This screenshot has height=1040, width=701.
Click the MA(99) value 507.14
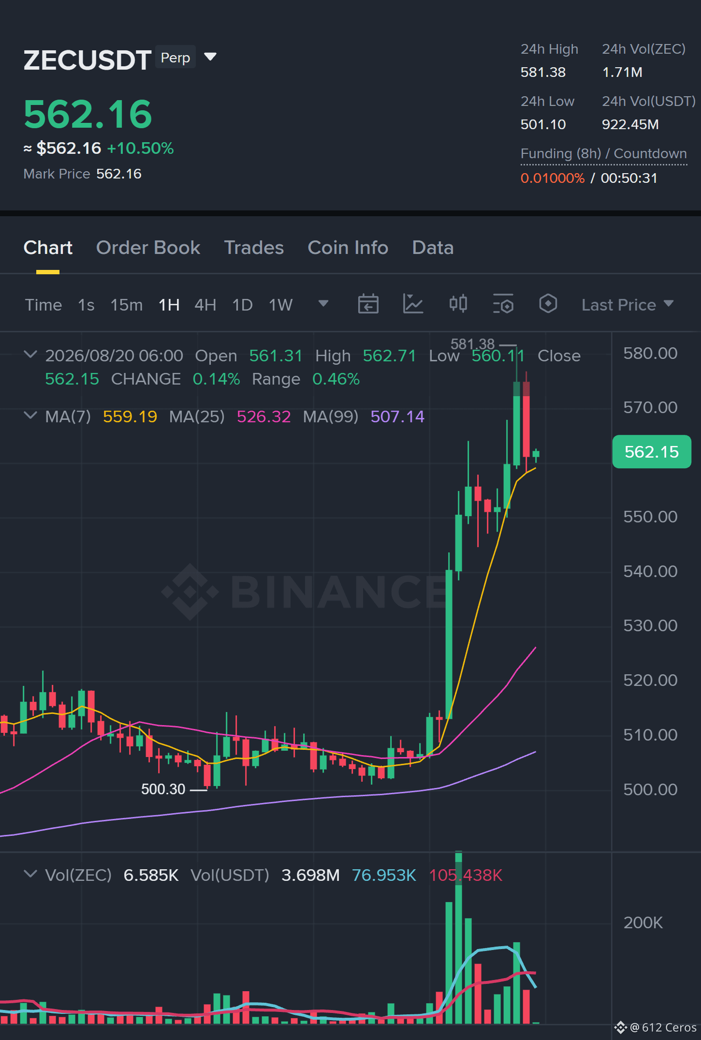tap(397, 416)
